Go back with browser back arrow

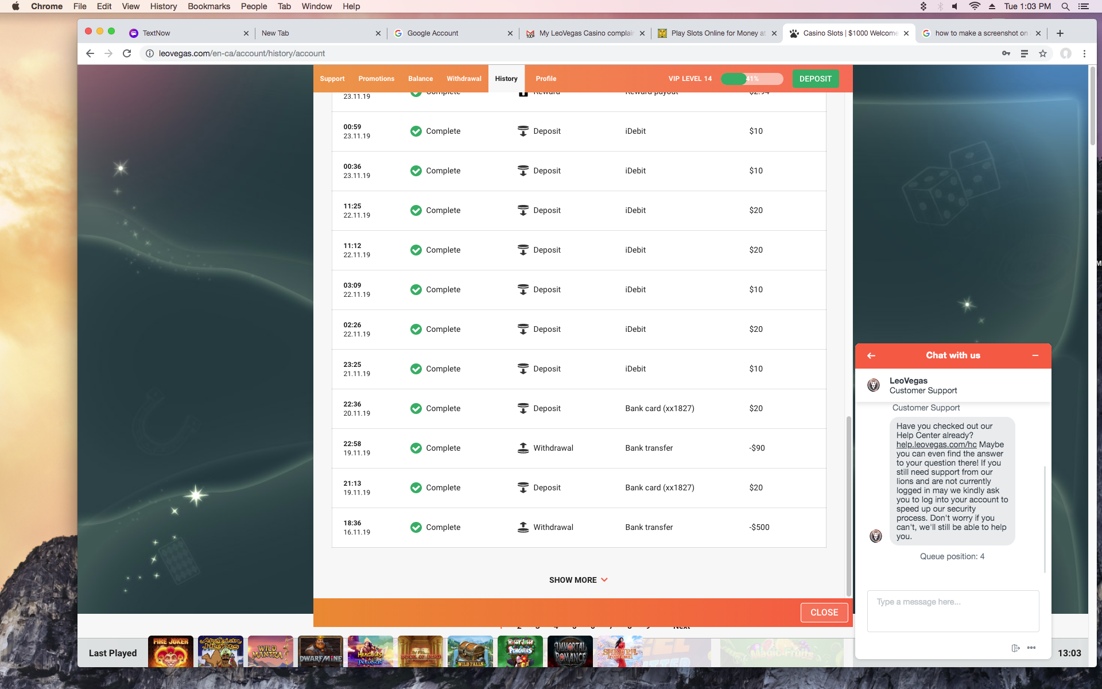[x=90, y=53]
